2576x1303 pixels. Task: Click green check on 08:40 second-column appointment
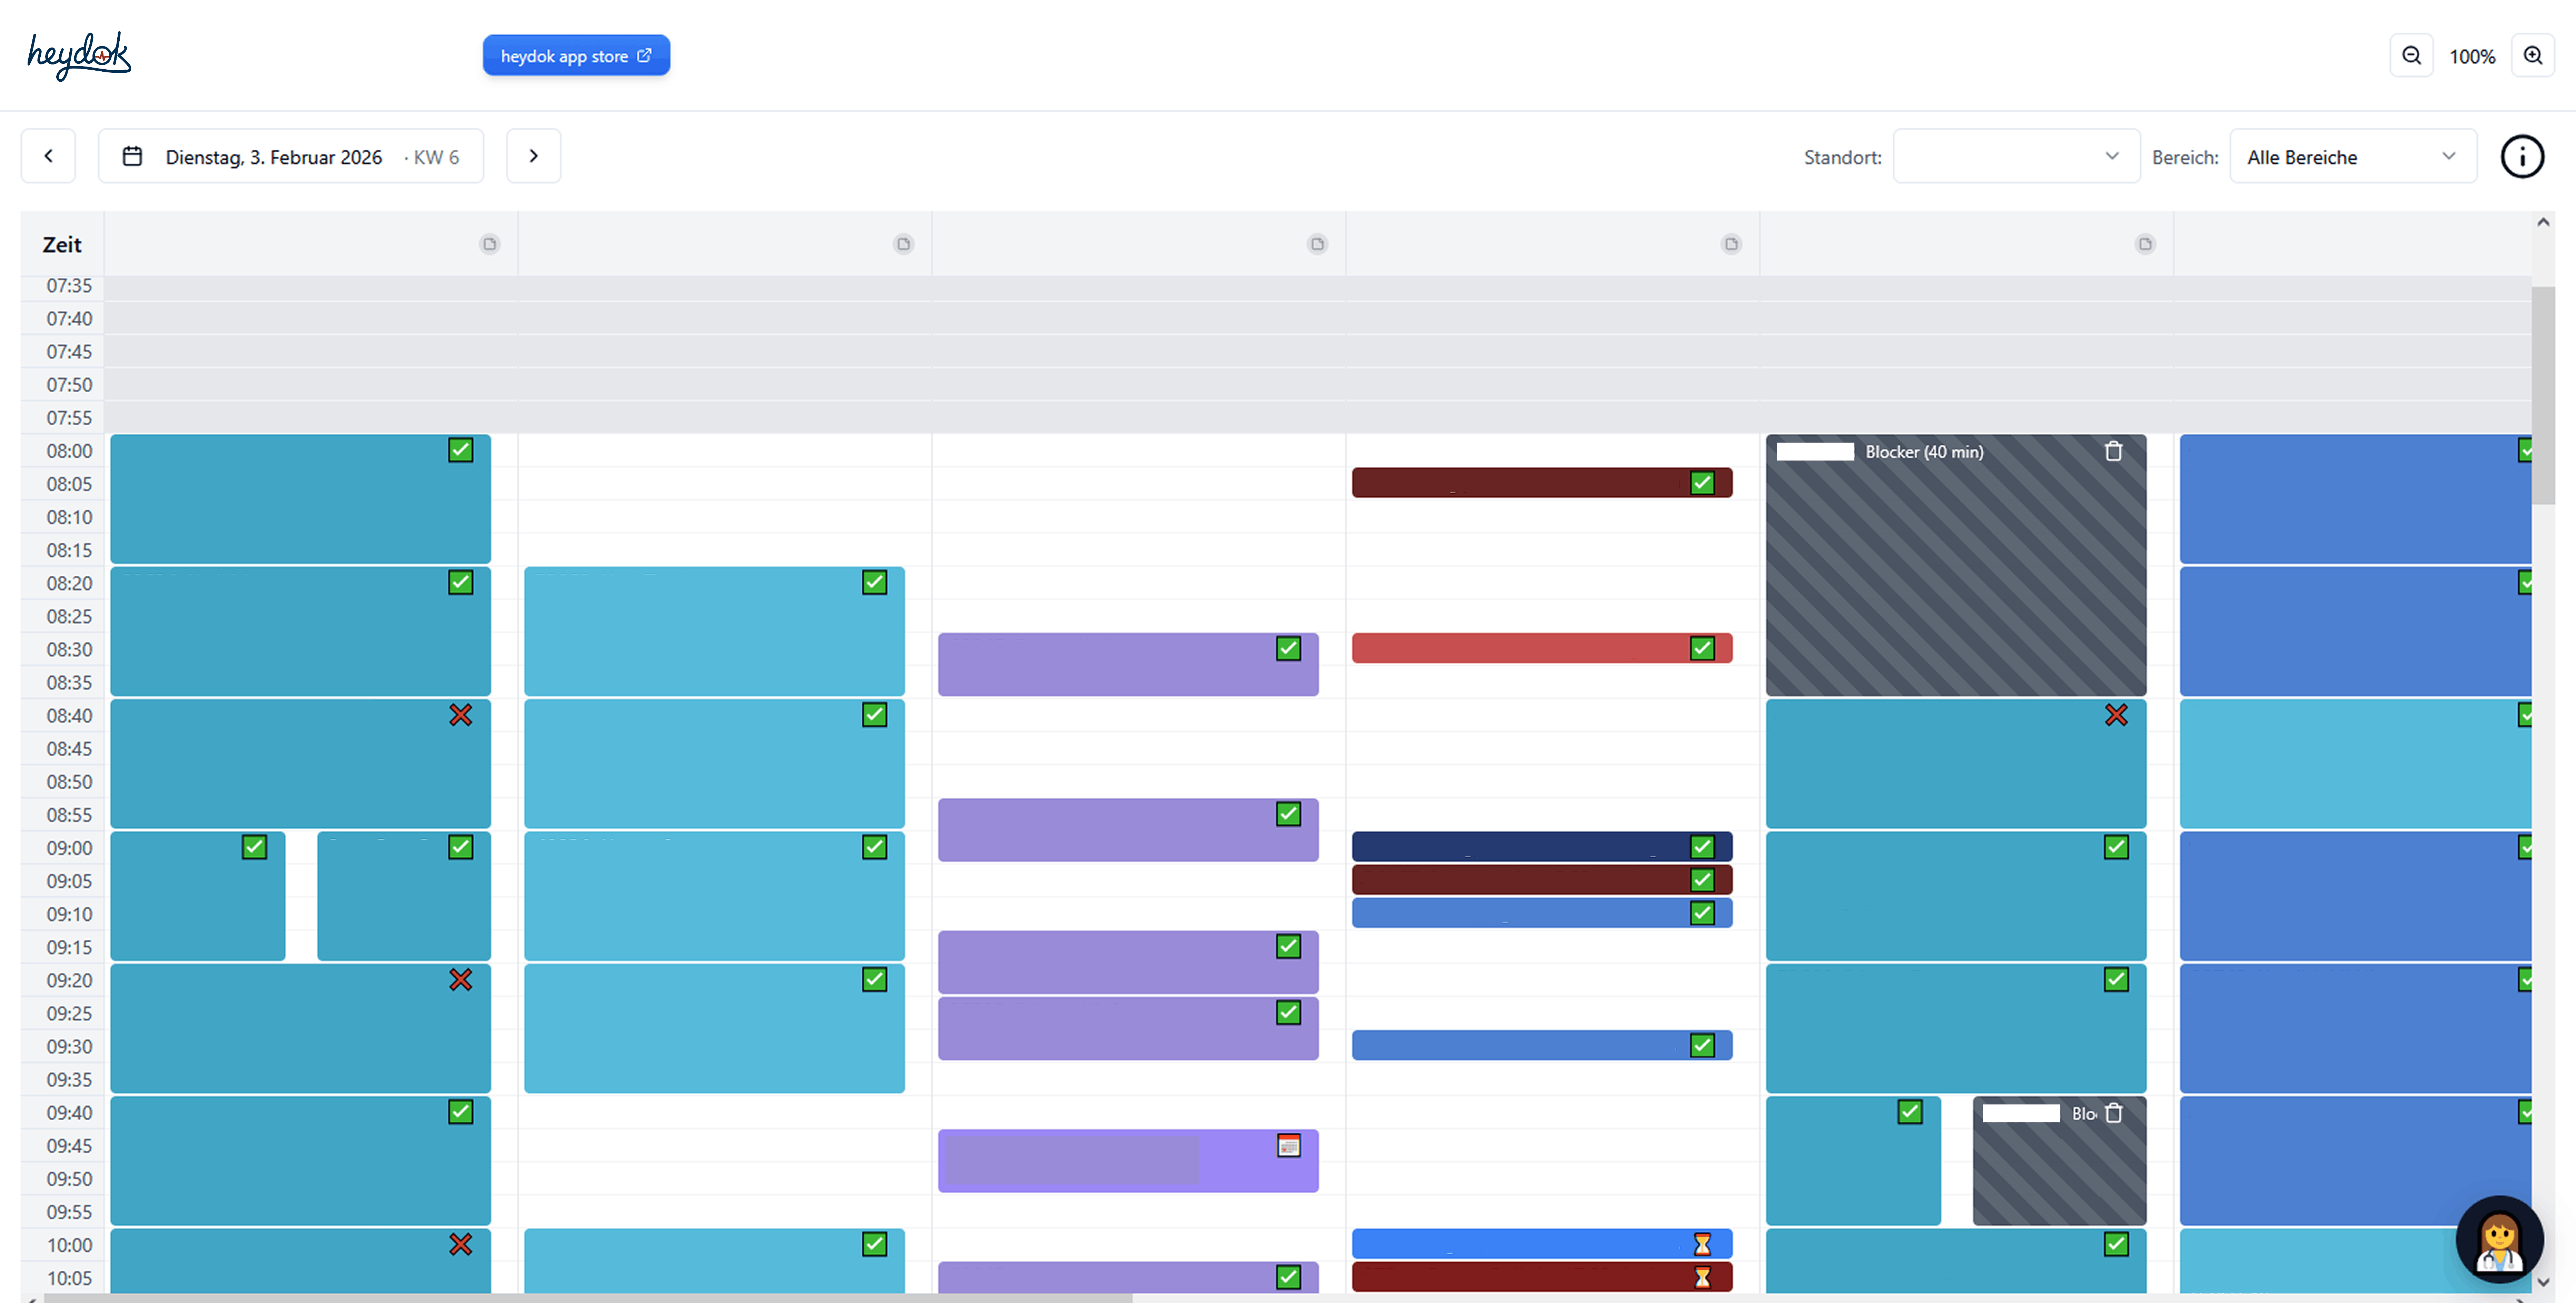coord(874,716)
